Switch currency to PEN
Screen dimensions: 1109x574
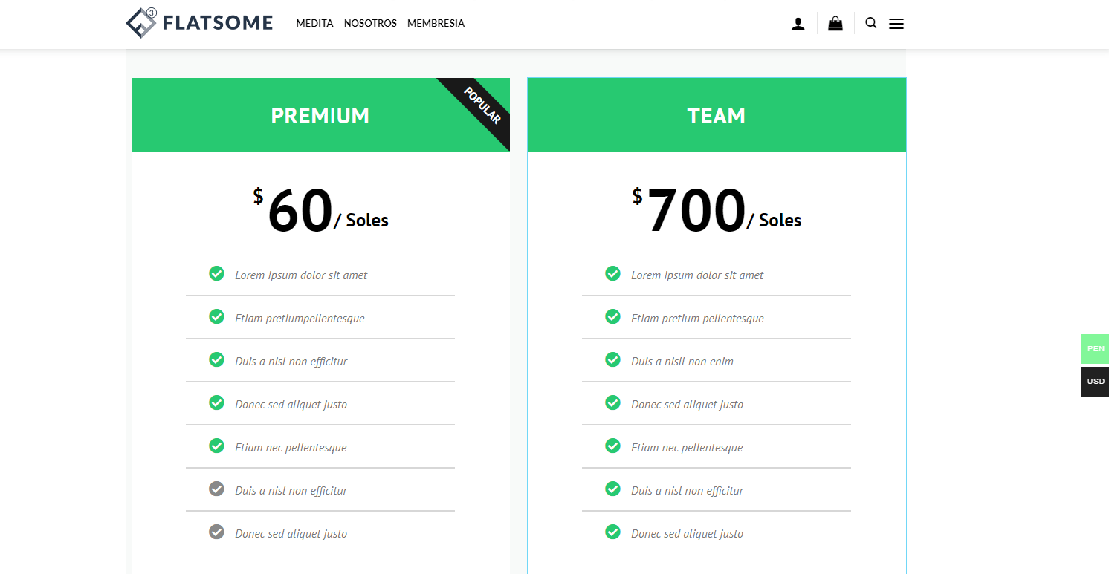click(x=1095, y=349)
